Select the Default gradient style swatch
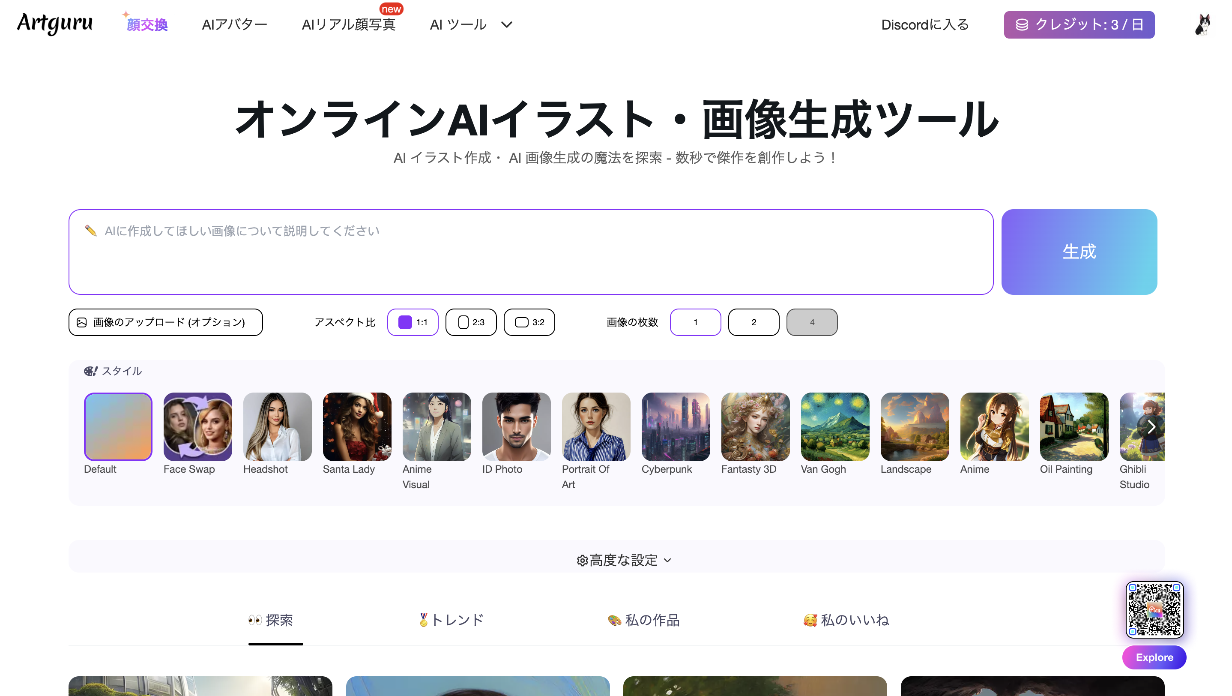Image resolution: width=1232 pixels, height=696 pixels. 118,426
